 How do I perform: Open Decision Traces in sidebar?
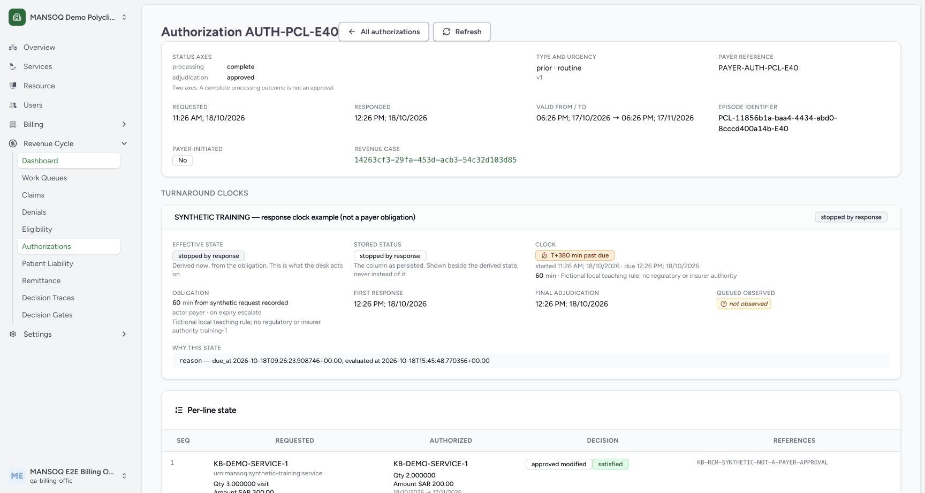pos(48,298)
